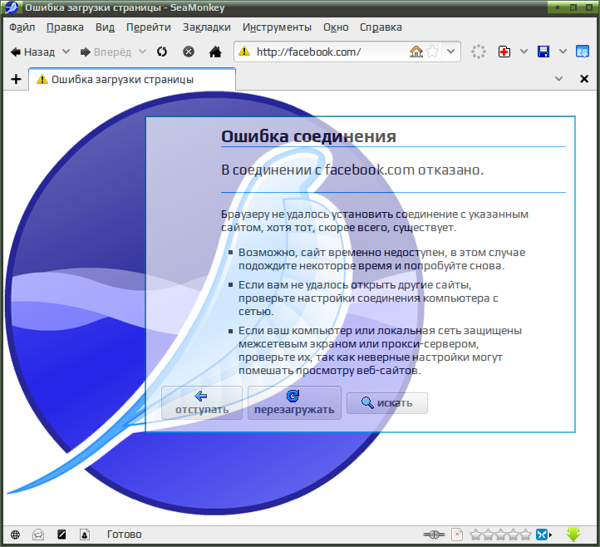This screenshot has height=547, width=600.
Task: Click the dotted-circle throbber icon
Action: [479, 52]
